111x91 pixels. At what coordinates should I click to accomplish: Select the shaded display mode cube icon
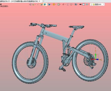44,4
